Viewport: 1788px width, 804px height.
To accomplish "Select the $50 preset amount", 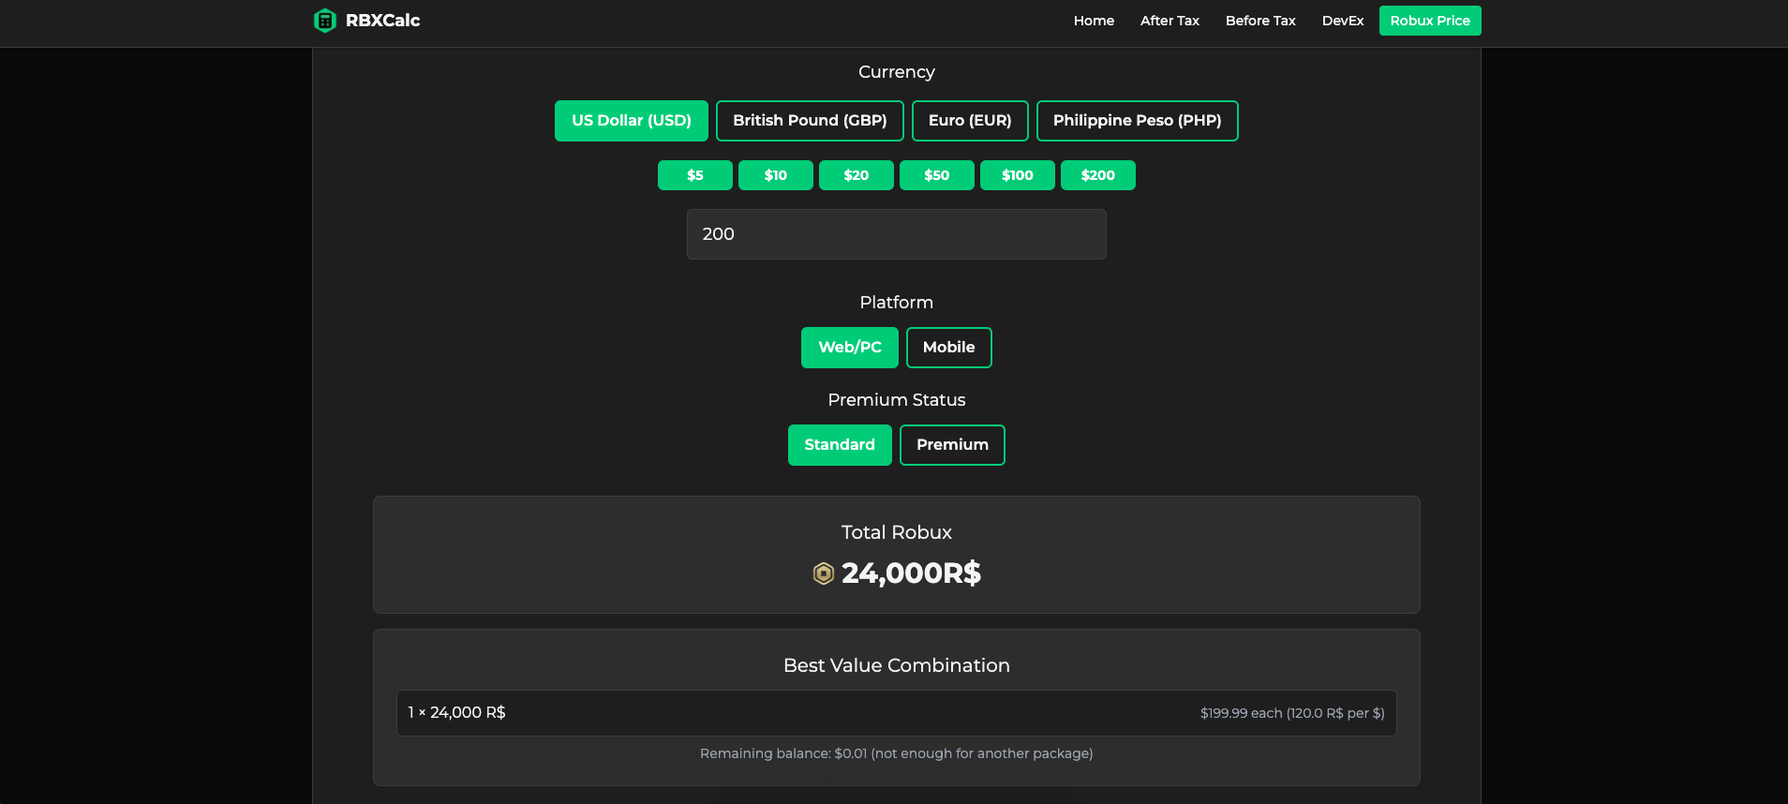I will tap(937, 175).
